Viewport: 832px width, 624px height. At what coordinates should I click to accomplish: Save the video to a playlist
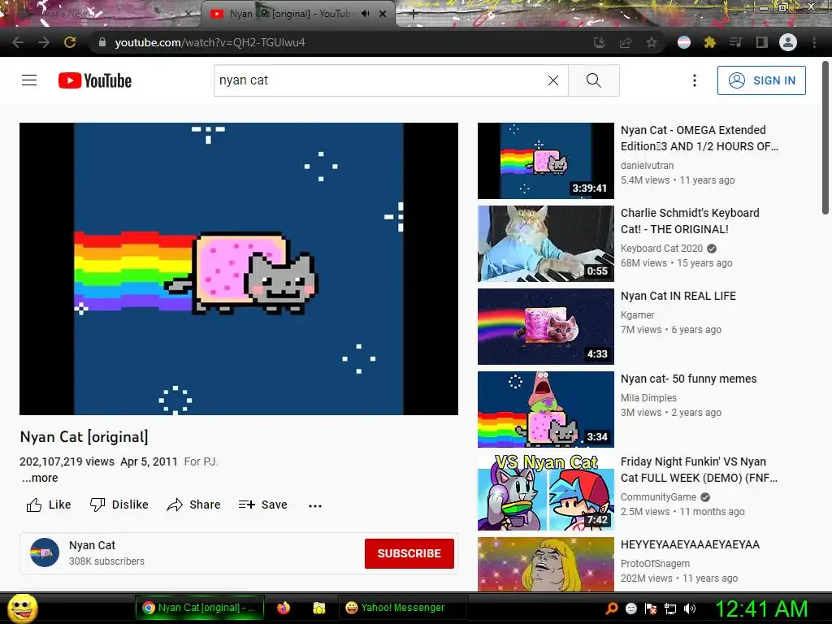click(262, 505)
